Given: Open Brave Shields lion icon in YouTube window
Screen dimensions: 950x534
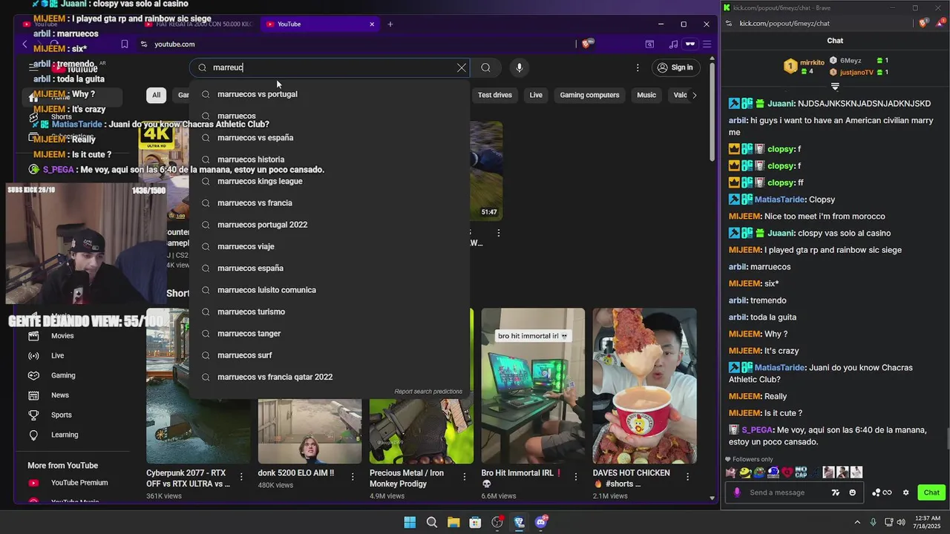Looking at the screenshot, I should pyautogui.click(x=586, y=44).
